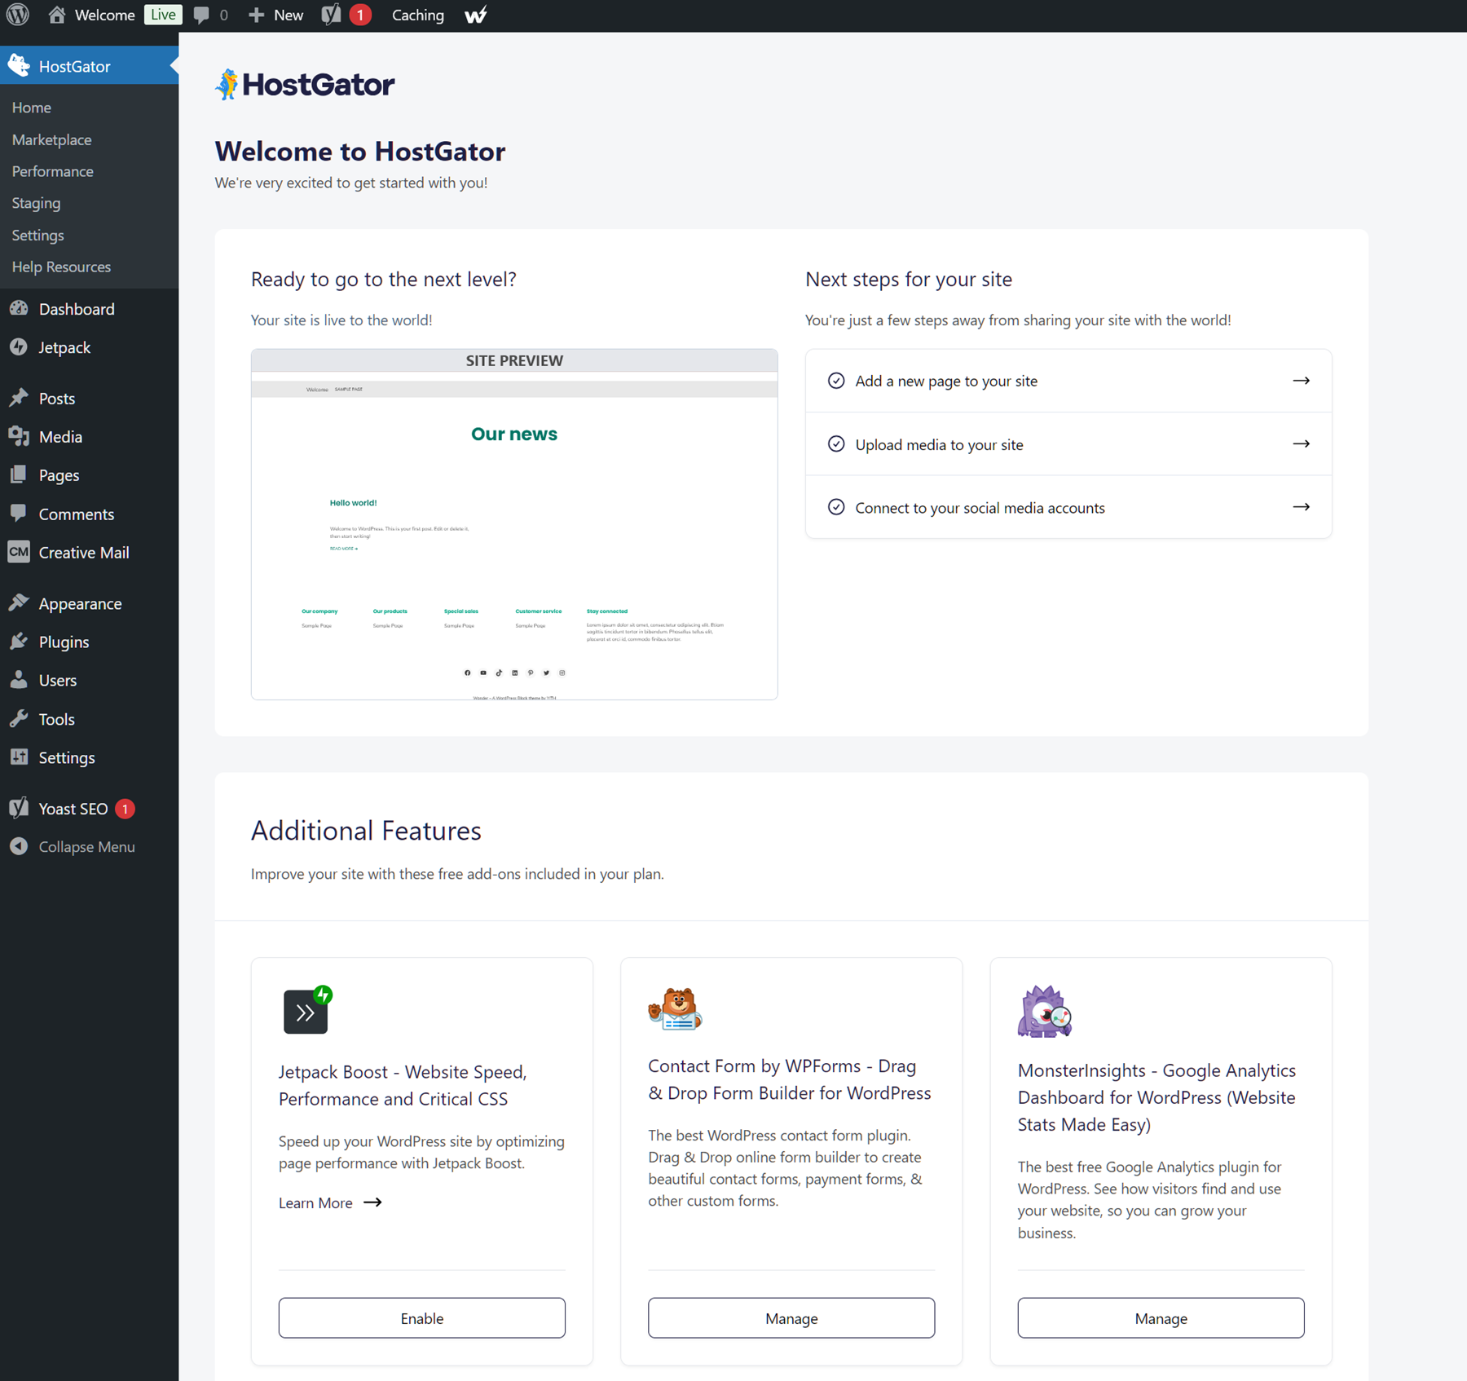The width and height of the screenshot is (1467, 1381).
Task: Click the W icon next to Caching
Action: [476, 15]
